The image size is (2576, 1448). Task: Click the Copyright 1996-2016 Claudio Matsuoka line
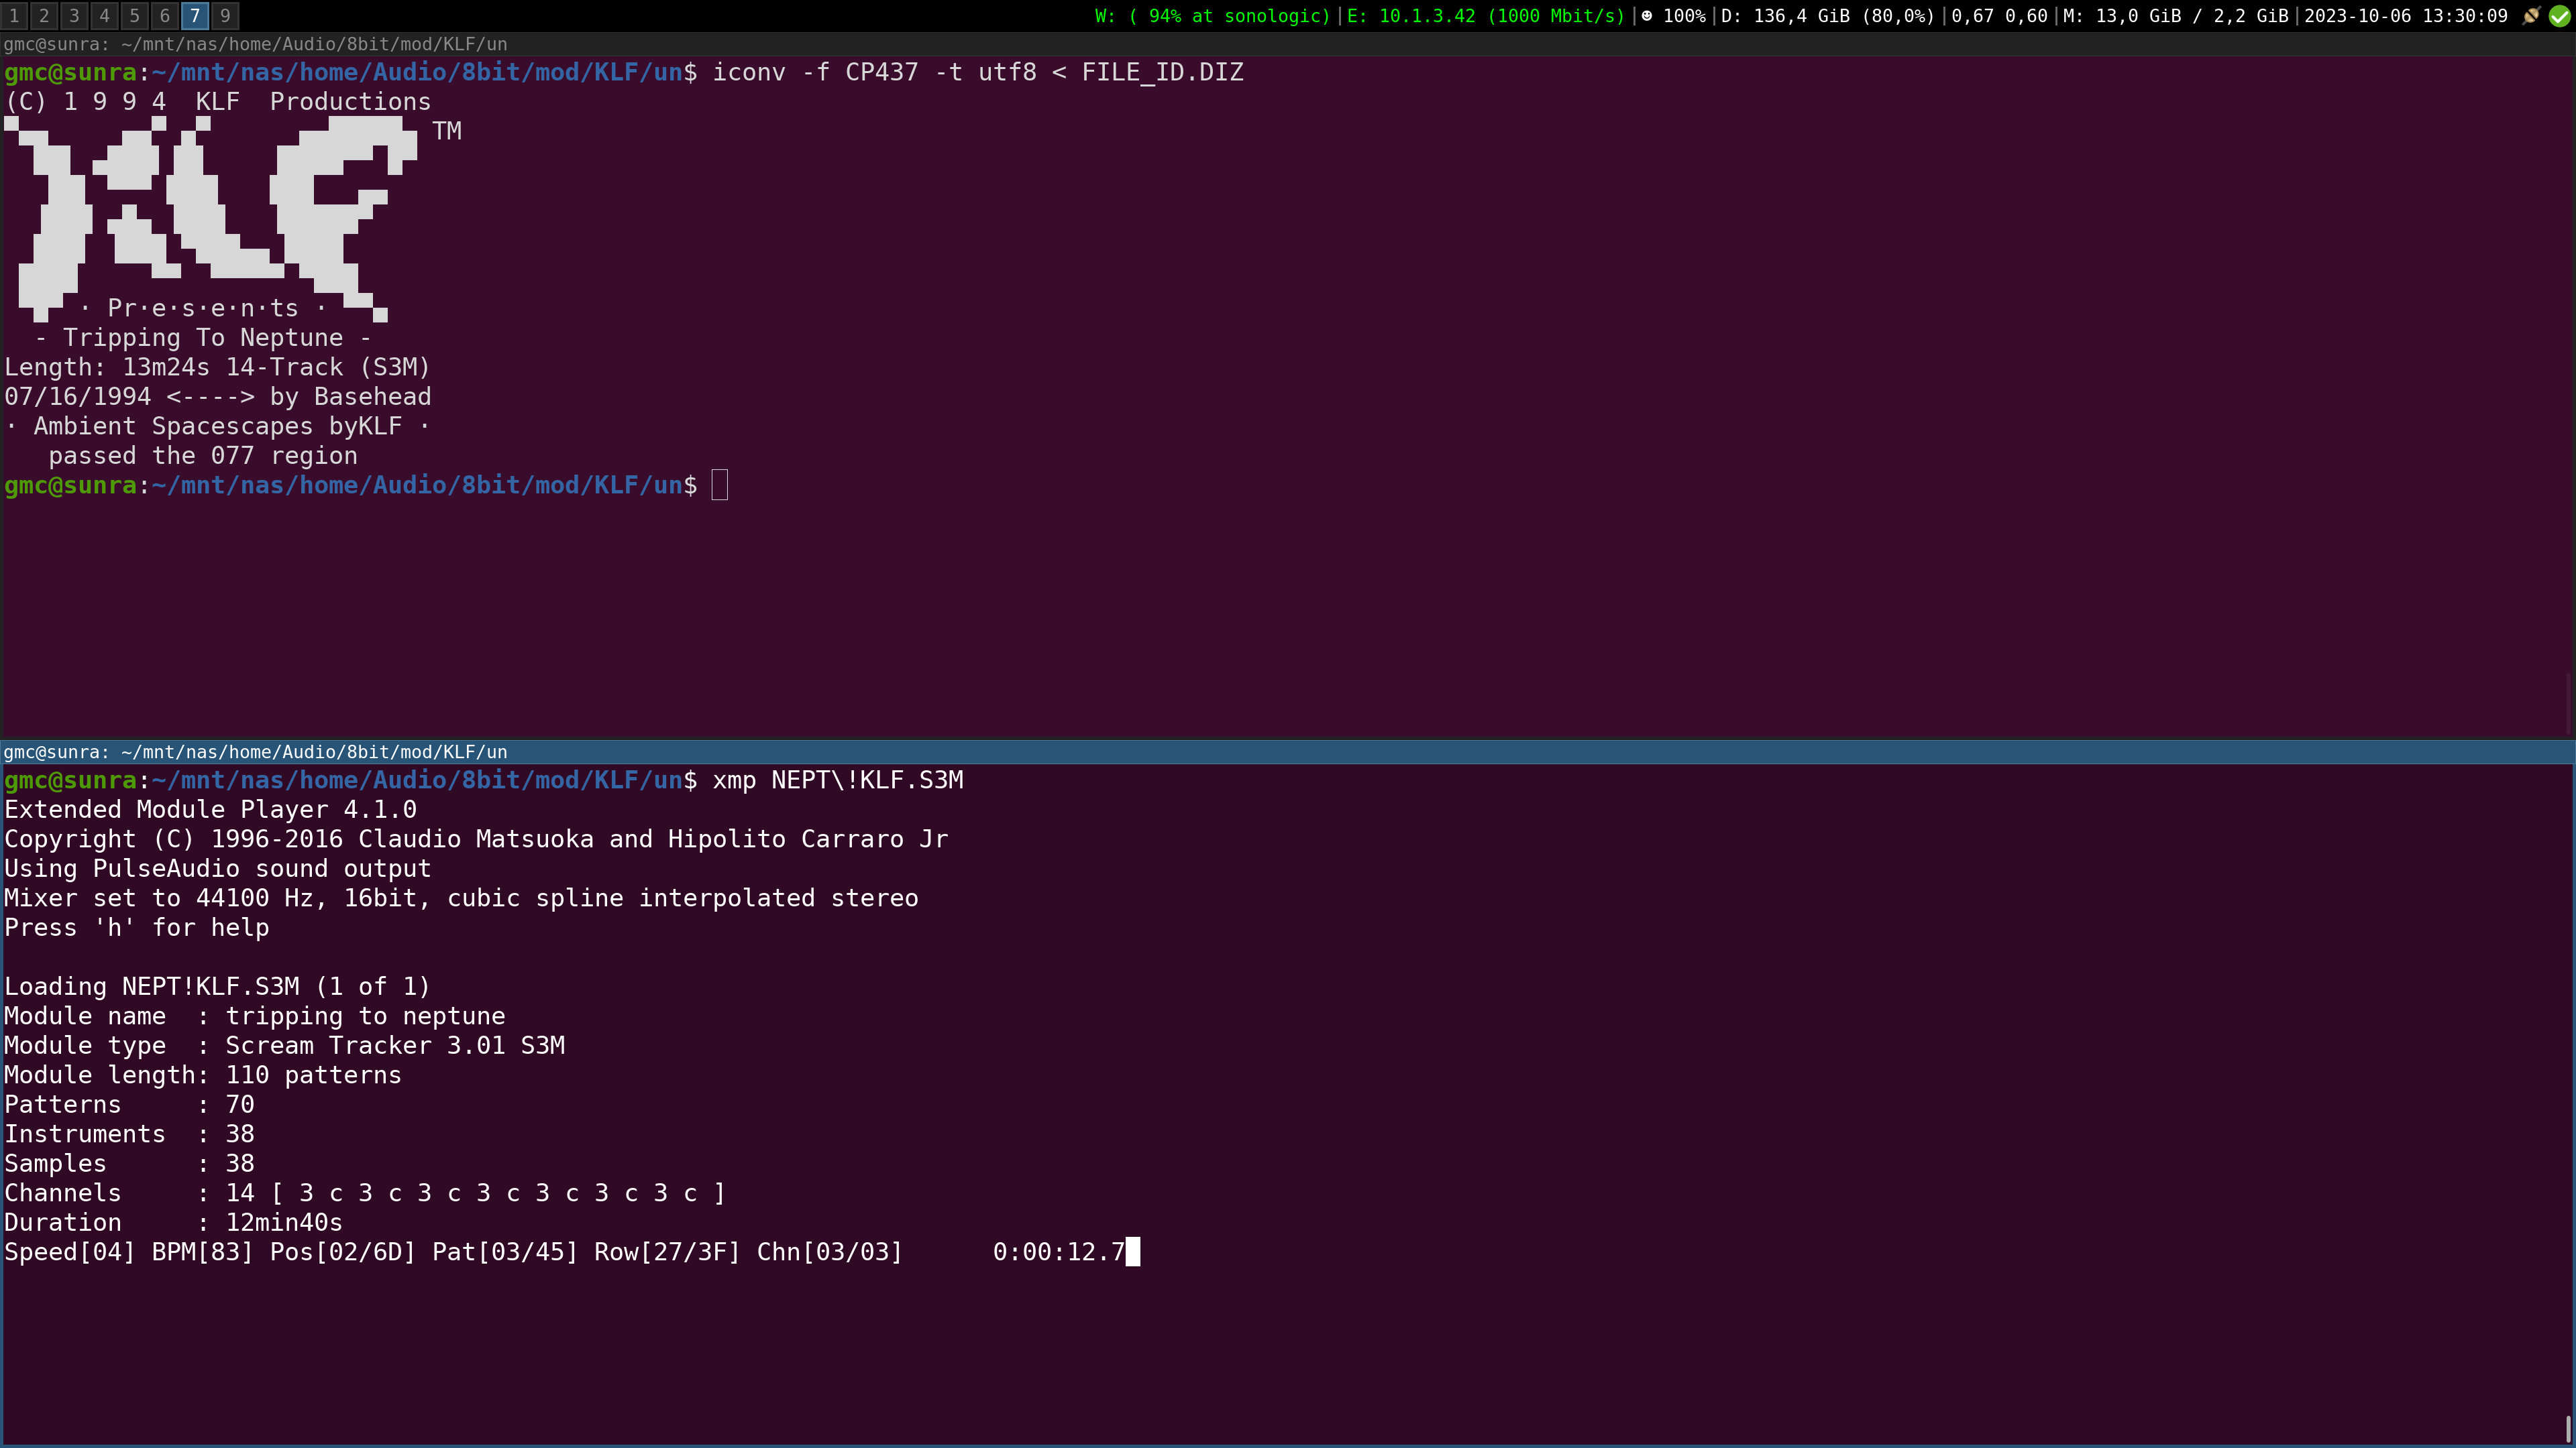[476, 839]
